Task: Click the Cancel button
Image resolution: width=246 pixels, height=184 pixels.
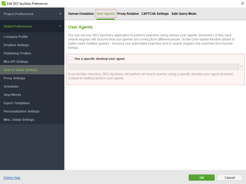Action: [x=230, y=178]
